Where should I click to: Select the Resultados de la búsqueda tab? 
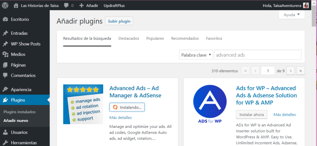(87, 39)
